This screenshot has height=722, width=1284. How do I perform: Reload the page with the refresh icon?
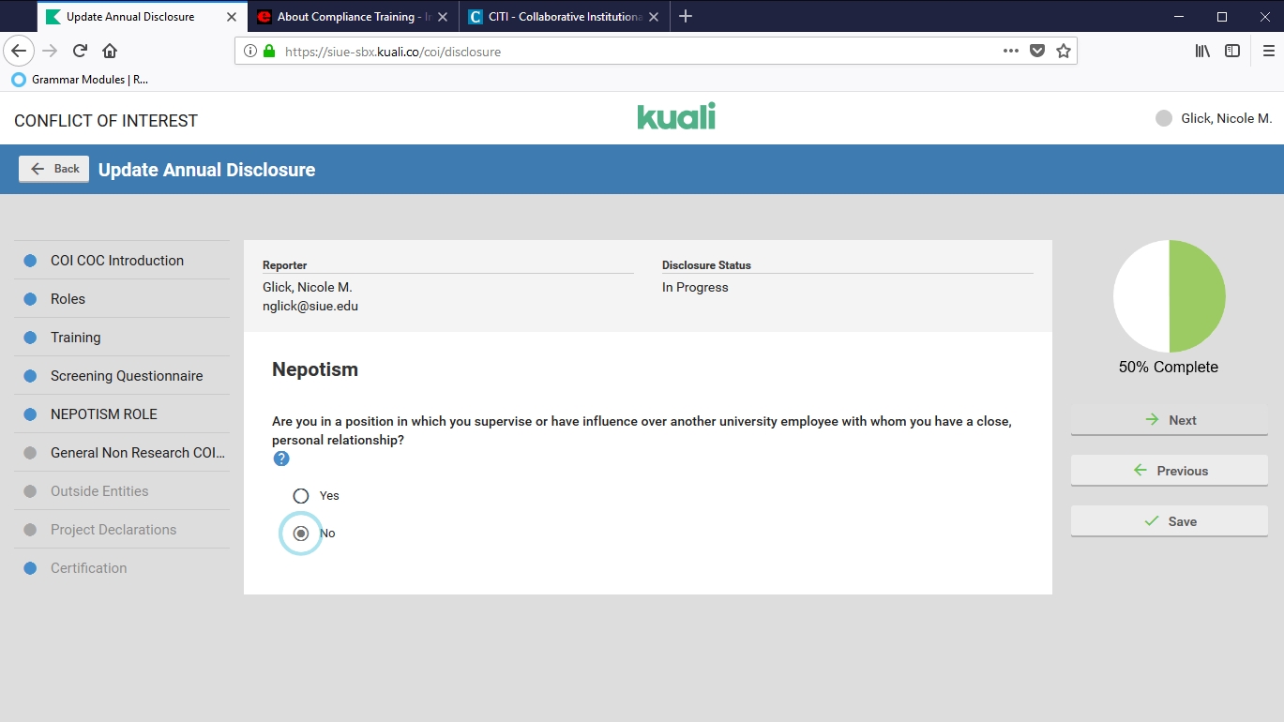click(x=81, y=51)
